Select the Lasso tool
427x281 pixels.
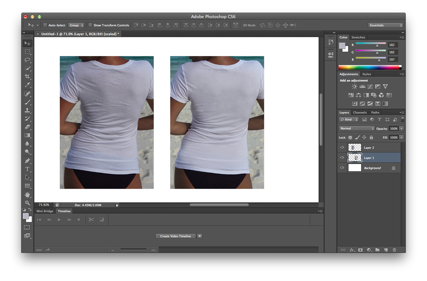click(27, 60)
